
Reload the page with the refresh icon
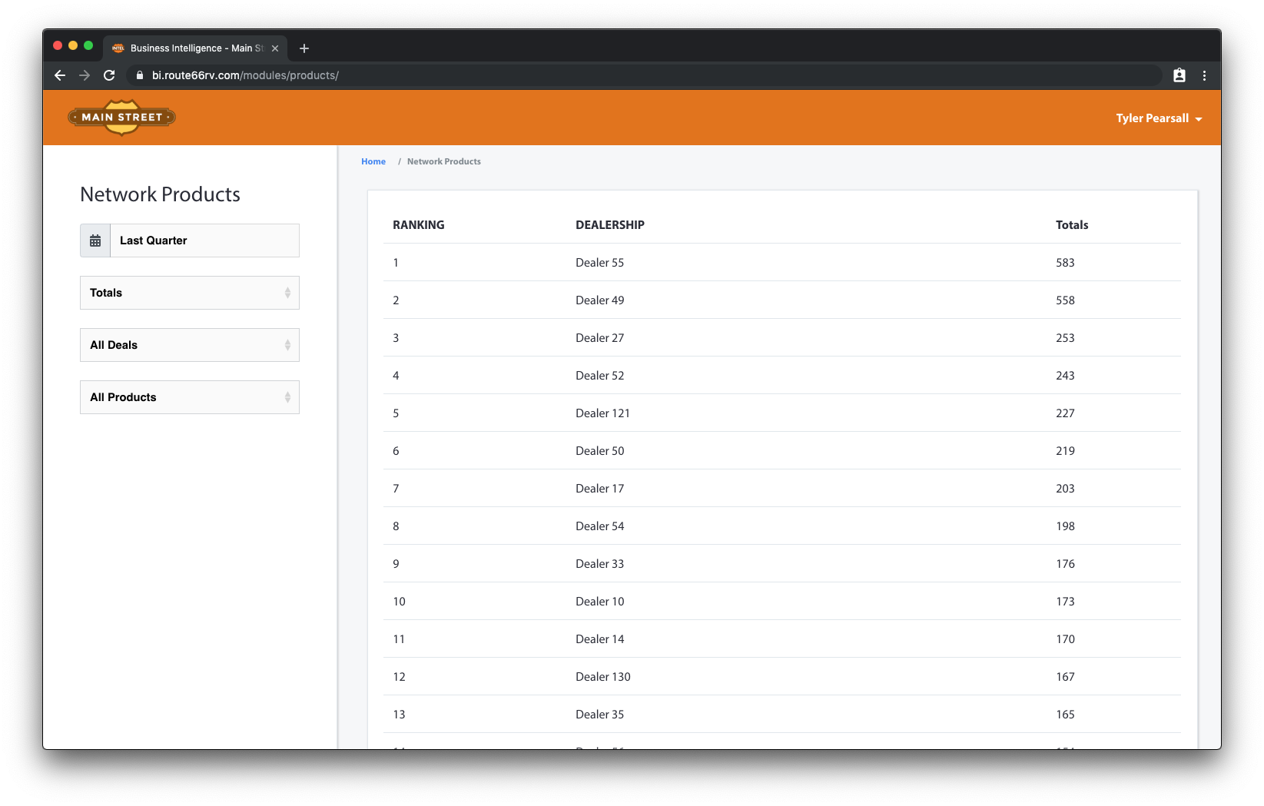point(109,75)
